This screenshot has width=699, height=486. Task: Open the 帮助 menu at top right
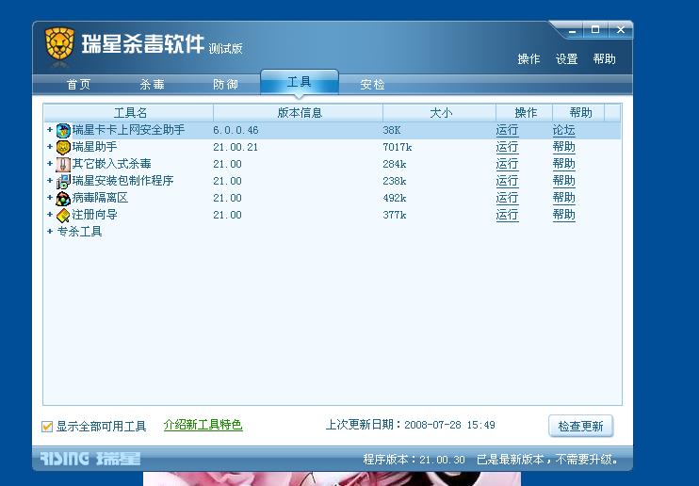tap(605, 58)
